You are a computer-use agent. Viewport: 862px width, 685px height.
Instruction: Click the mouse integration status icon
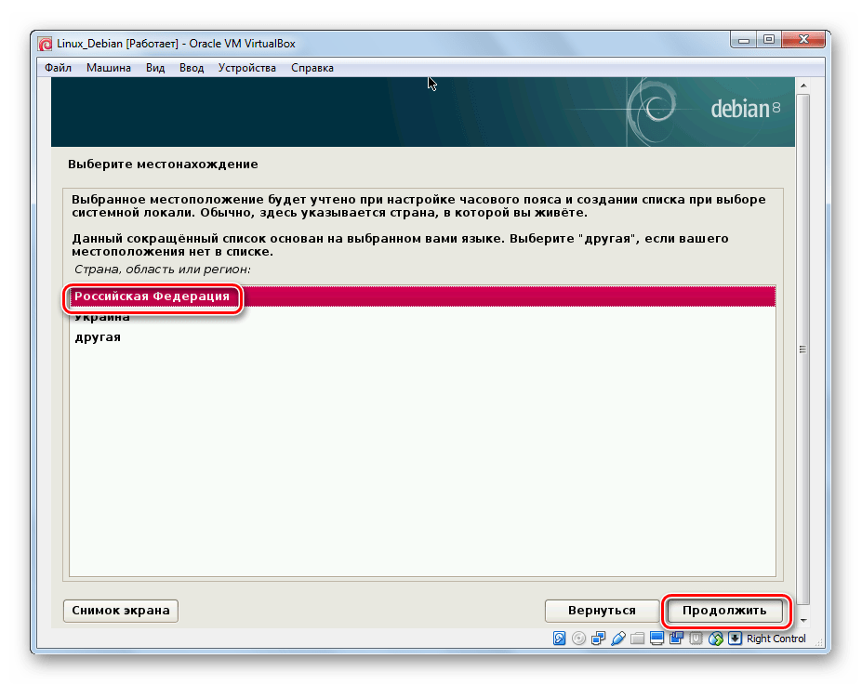tap(715, 639)
